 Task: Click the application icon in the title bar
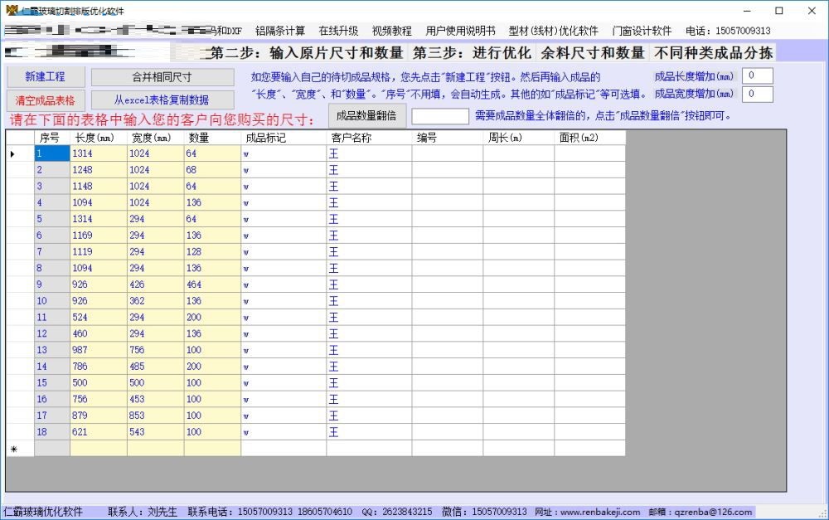[x=8, y=11]
